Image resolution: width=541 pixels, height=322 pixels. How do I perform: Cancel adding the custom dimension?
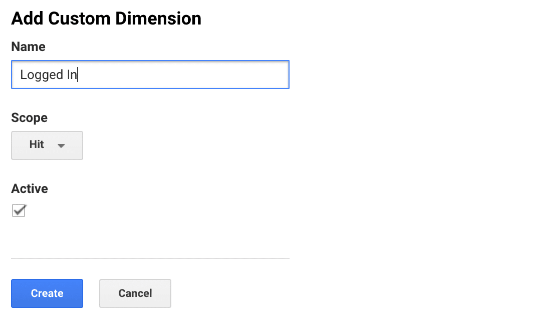(135, 293)
